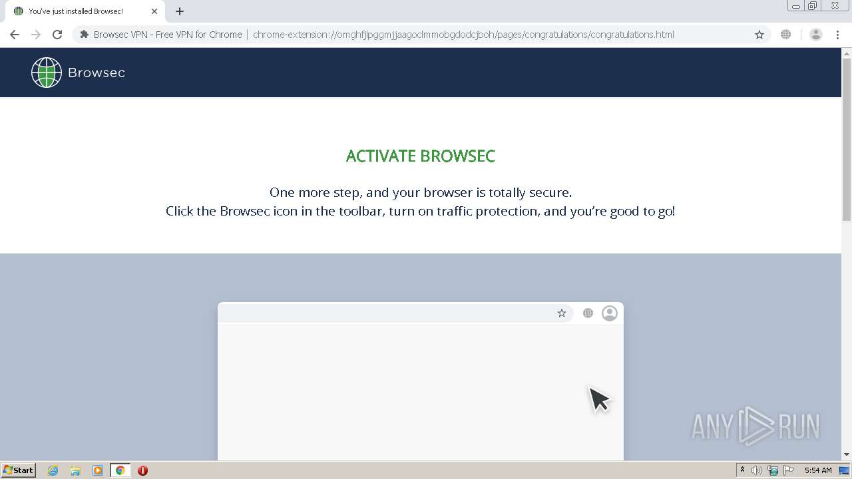Open the Windows Start menu

point(19,470)
